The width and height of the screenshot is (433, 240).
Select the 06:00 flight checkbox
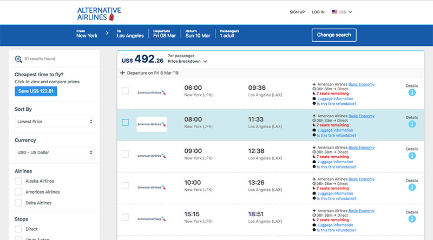point(125,91)
